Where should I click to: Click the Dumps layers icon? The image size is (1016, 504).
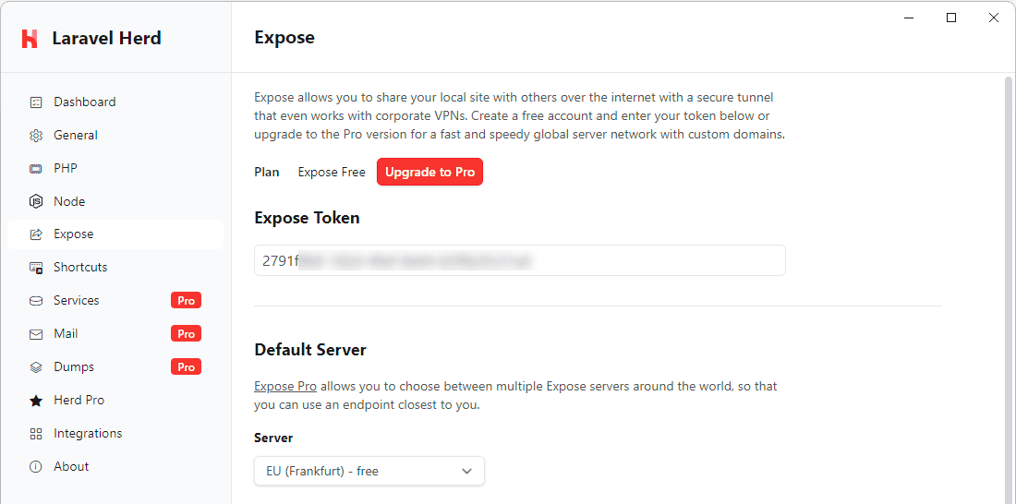(x=36, y=367)
